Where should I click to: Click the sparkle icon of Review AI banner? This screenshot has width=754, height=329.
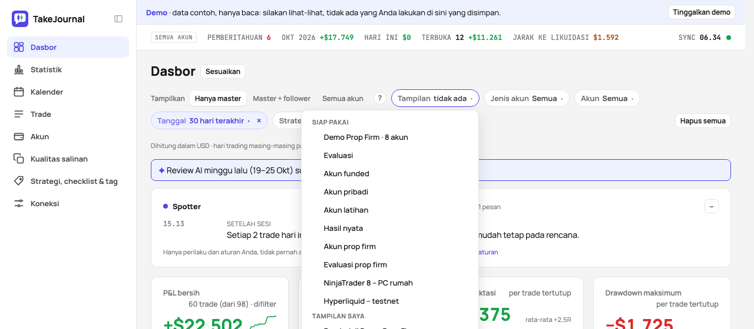[161, 170]
